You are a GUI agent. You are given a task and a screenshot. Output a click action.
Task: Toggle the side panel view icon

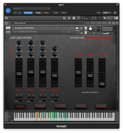116,18
